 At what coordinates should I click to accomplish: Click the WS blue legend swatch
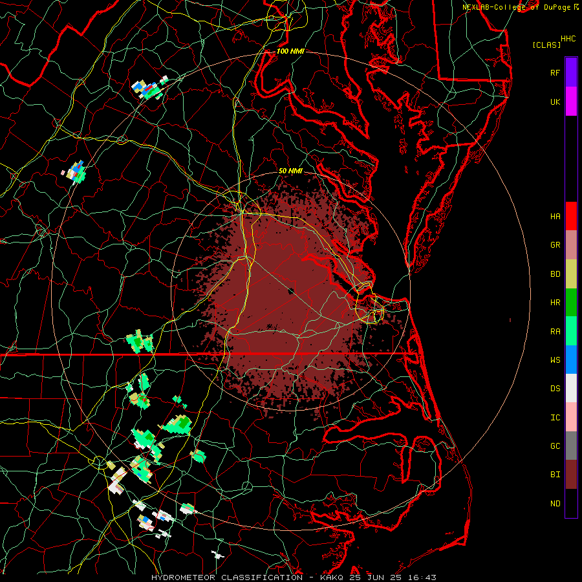571,360
